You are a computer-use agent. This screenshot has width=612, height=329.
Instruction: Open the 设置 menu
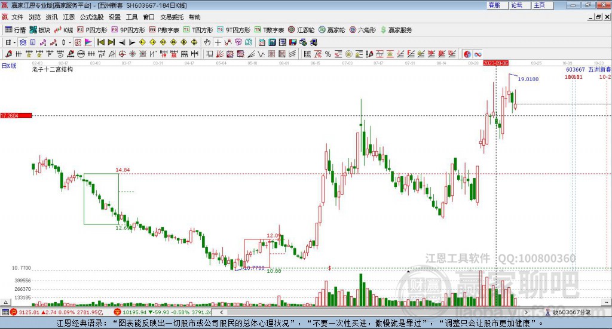point(115,17)
